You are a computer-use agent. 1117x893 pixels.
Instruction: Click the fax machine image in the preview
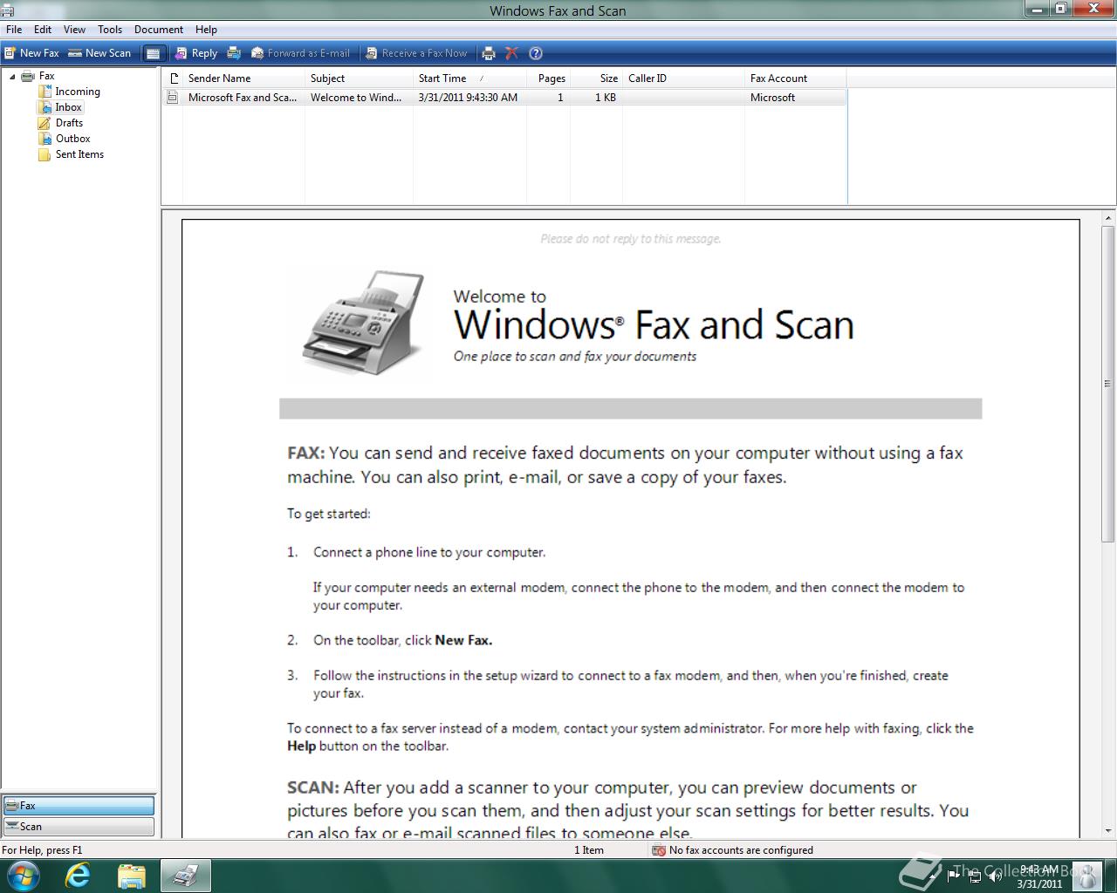(x=364, y=323)
